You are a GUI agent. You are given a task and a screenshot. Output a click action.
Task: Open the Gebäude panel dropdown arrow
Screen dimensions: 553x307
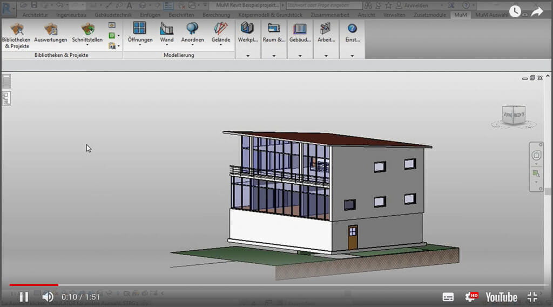(300, 55)
